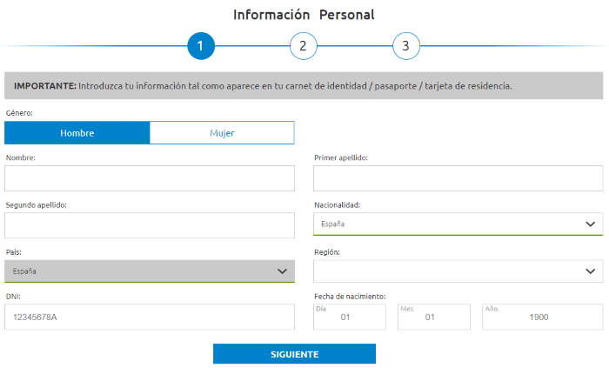Image resolution: width=609 pixels, height=368 pixels.
Task: Expand the País dropdown
Action: (139, 271)
